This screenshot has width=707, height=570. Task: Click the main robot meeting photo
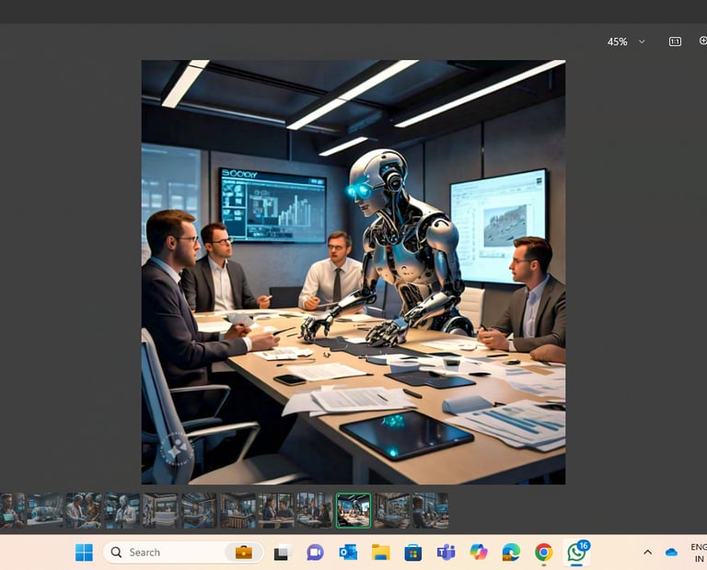353,272
